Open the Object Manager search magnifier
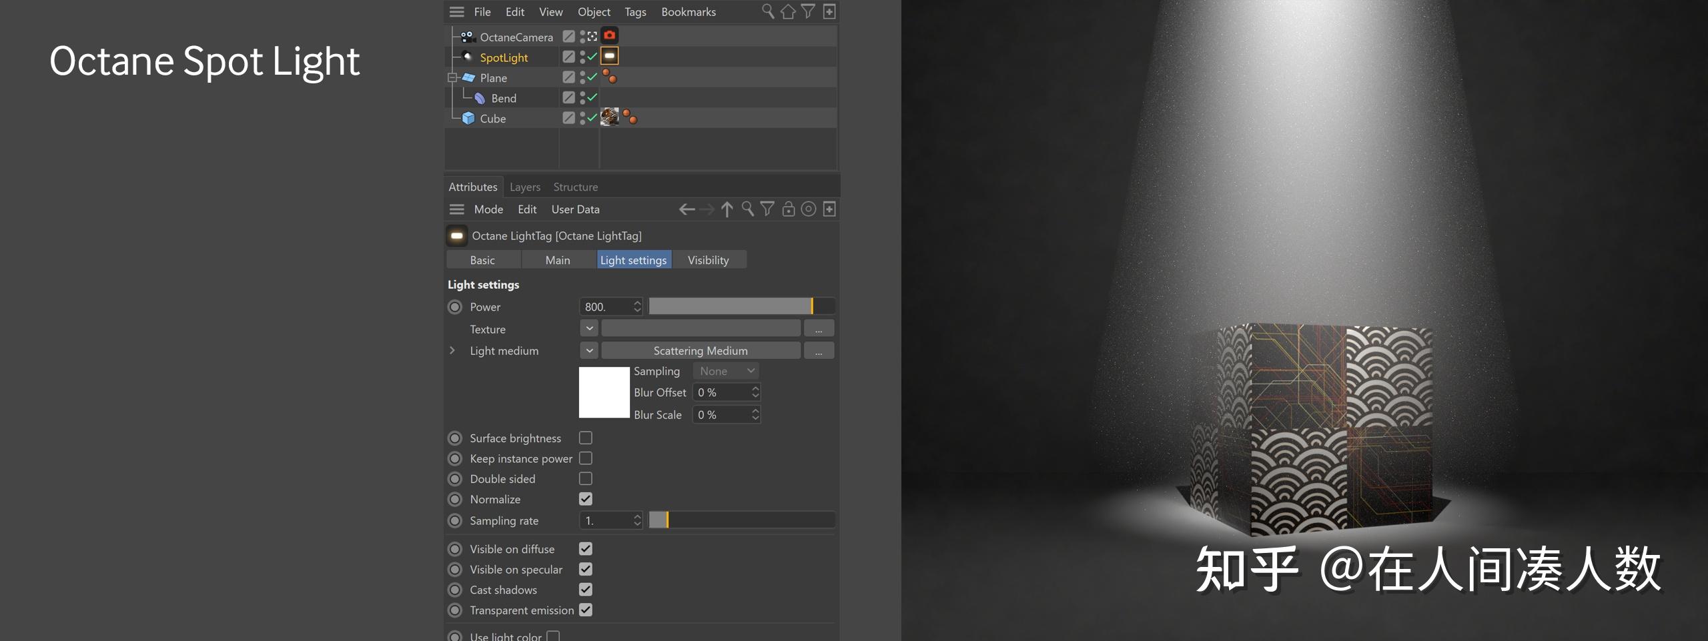Image resolution: width=1708 pixels, height=641 pixels. 767,11
